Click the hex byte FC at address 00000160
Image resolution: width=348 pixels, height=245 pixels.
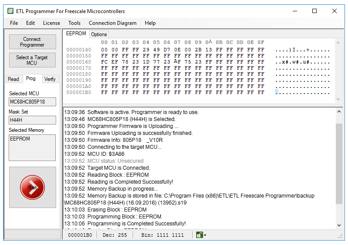pos(104,62)
